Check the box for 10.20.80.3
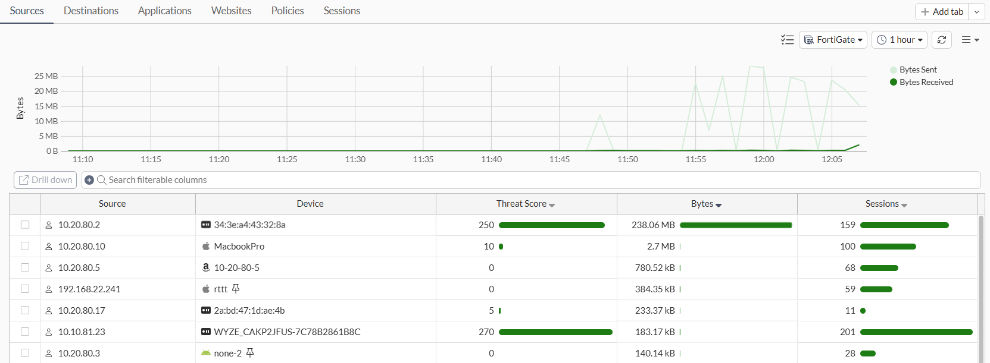 [x=25, y=353]
